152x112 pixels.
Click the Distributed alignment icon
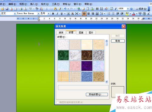point(97,14)
